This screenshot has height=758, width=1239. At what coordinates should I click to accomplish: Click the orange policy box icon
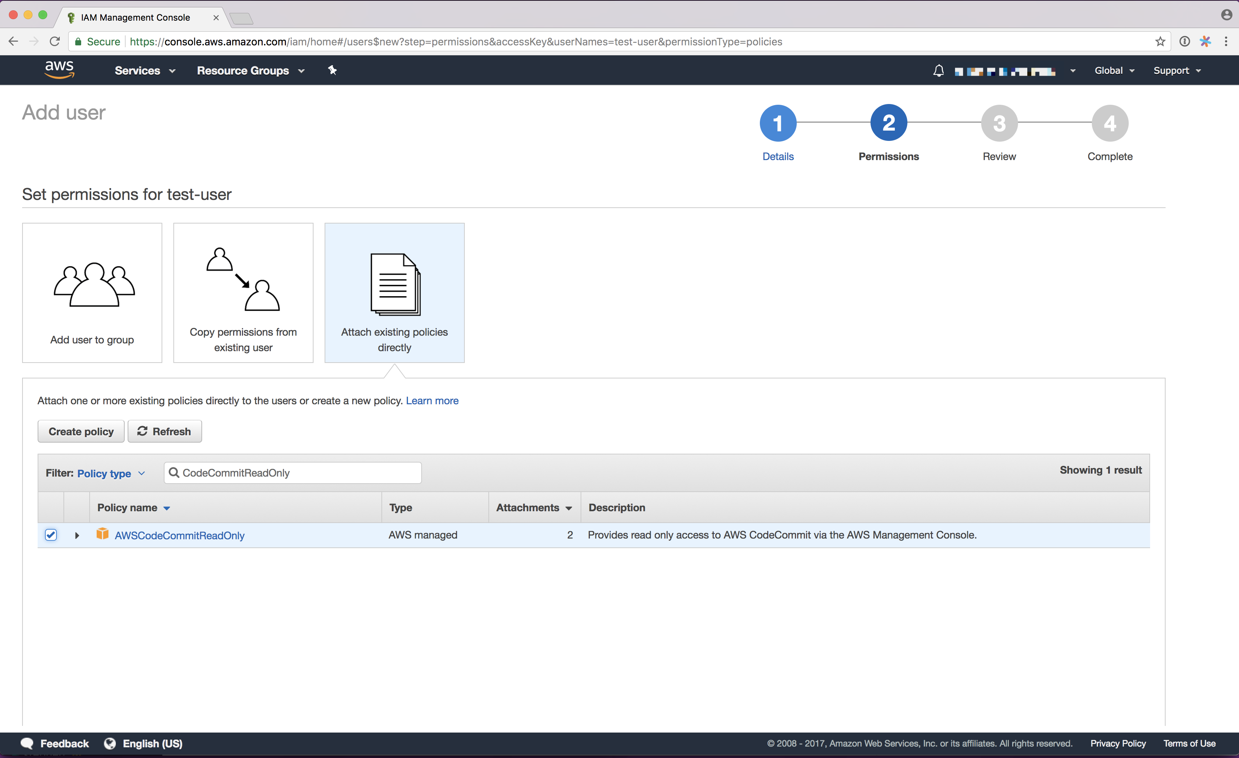[103, 534]
